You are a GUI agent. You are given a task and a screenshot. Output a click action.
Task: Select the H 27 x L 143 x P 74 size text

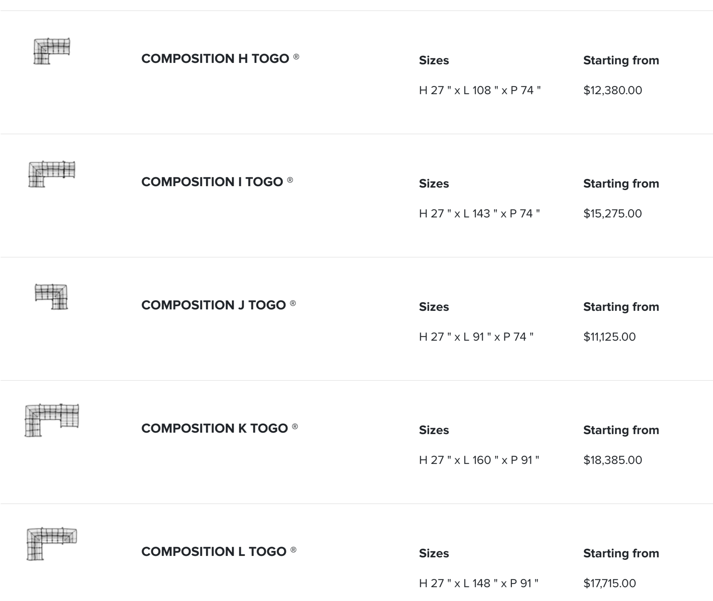480,213
